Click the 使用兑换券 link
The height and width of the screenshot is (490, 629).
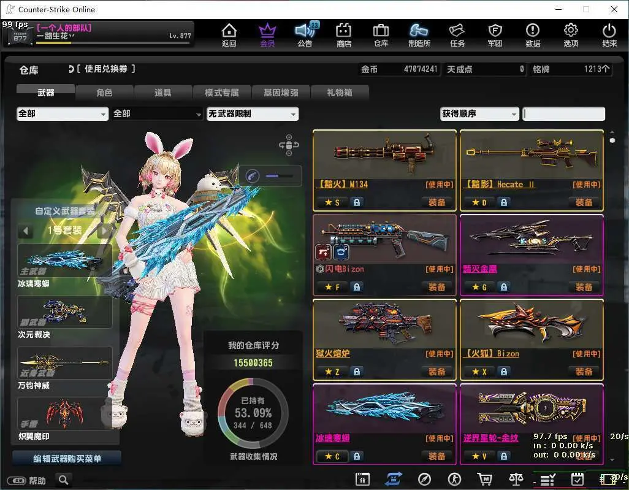[x=106, y=69]
